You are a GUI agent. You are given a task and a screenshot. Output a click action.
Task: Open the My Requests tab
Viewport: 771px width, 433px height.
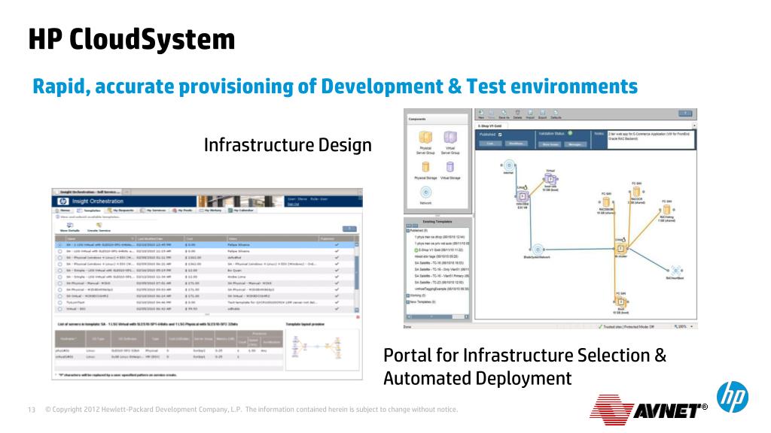coord(121,210)
